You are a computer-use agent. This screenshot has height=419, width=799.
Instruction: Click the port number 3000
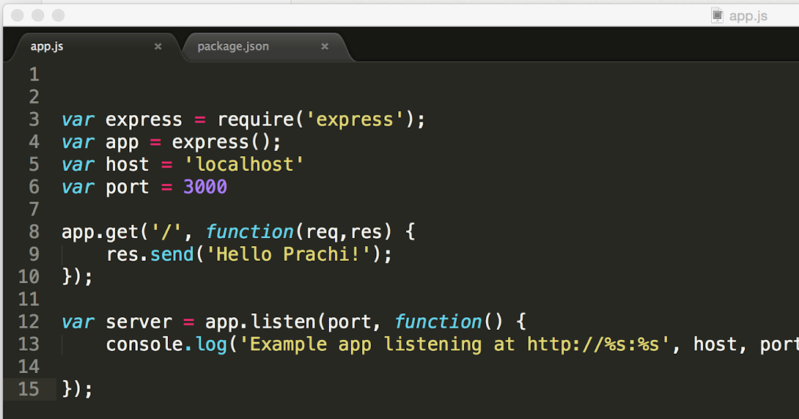205,188
